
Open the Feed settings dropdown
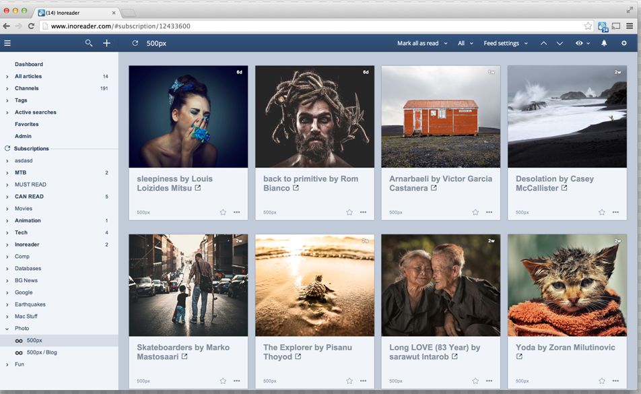[505, 43]
